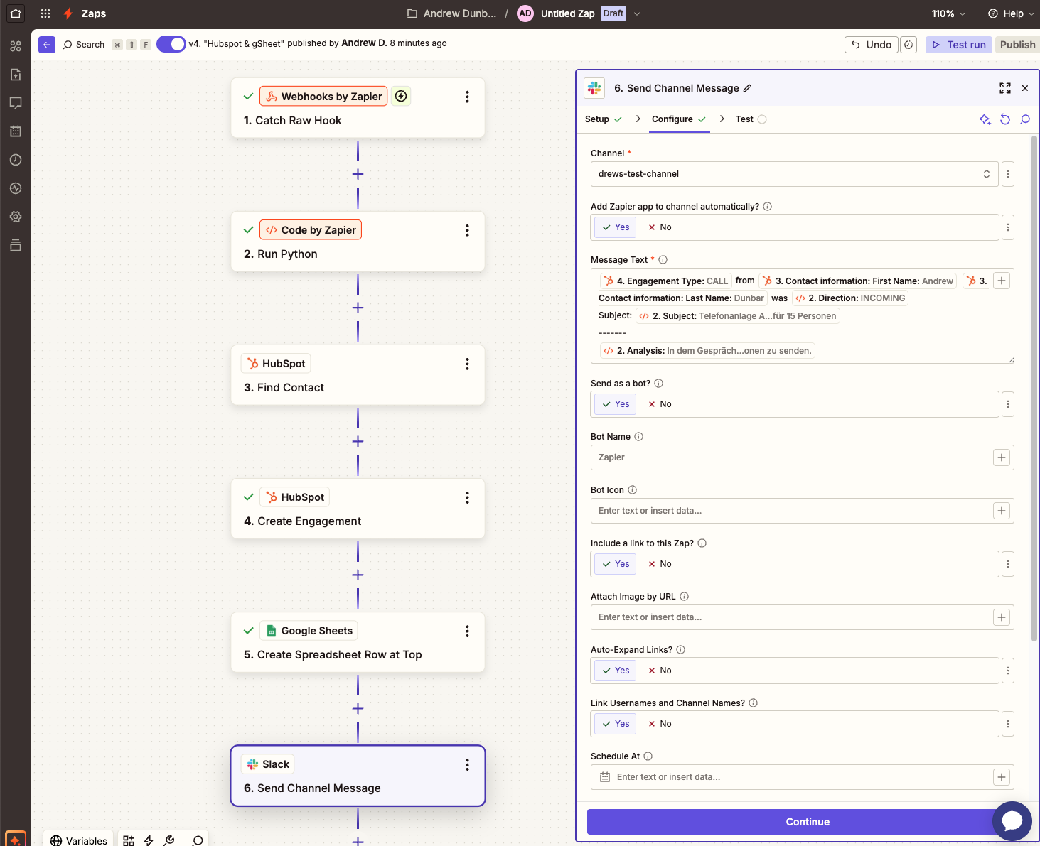The image size is (1040, 846).
Task: Open the Channel dropdown drews-test-channel
Action: [794, 174]
